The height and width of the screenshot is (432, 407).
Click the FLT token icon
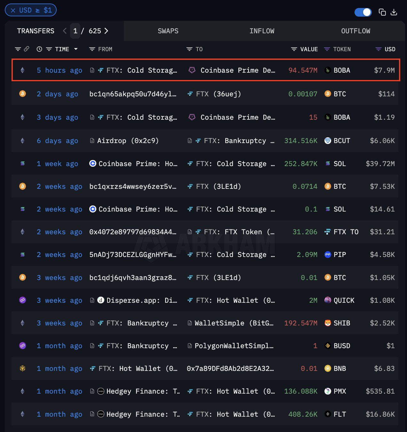point(328,414)
